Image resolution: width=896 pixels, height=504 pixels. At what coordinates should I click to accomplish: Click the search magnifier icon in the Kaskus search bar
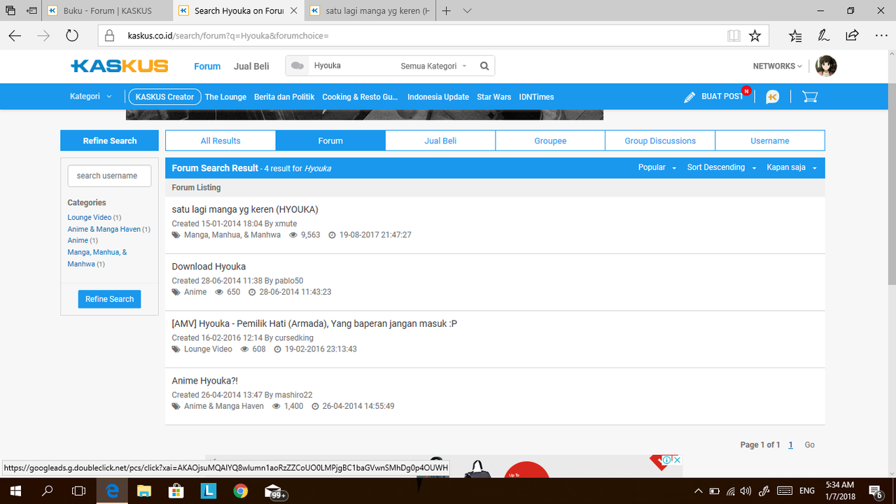point(484,66)
